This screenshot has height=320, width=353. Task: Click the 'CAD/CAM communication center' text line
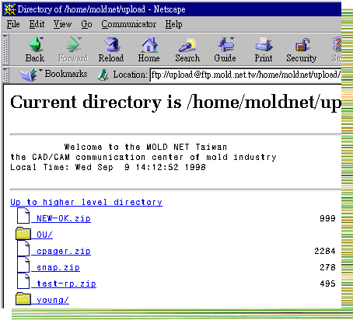(x=143, y=157)
